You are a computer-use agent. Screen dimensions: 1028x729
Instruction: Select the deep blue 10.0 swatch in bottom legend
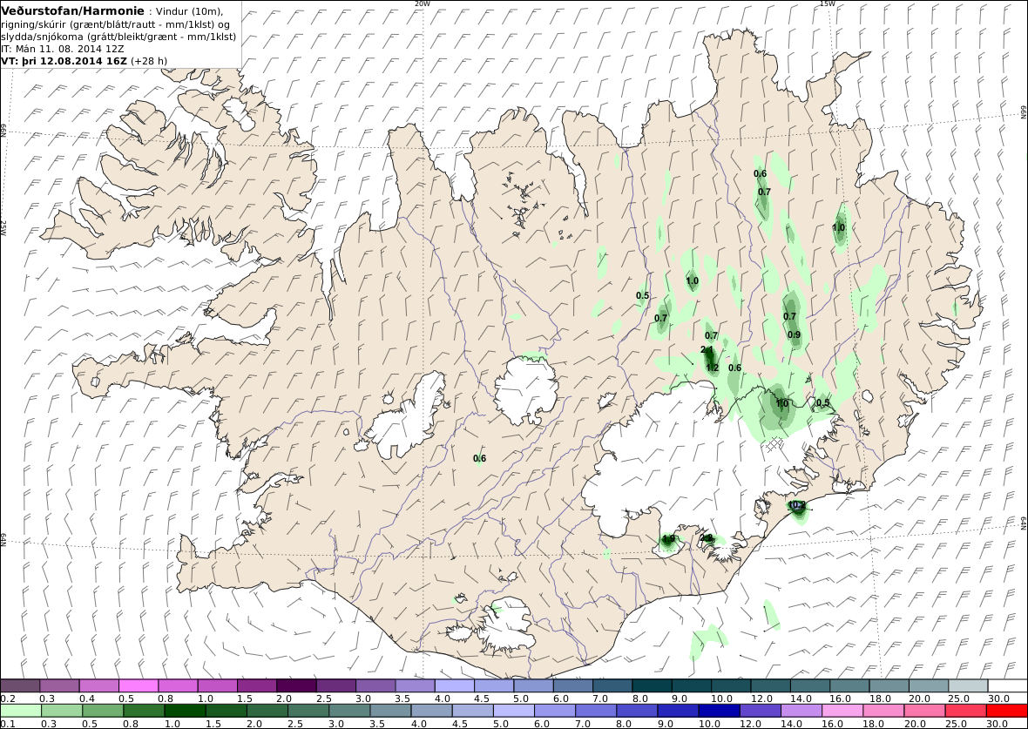(720, 711)
